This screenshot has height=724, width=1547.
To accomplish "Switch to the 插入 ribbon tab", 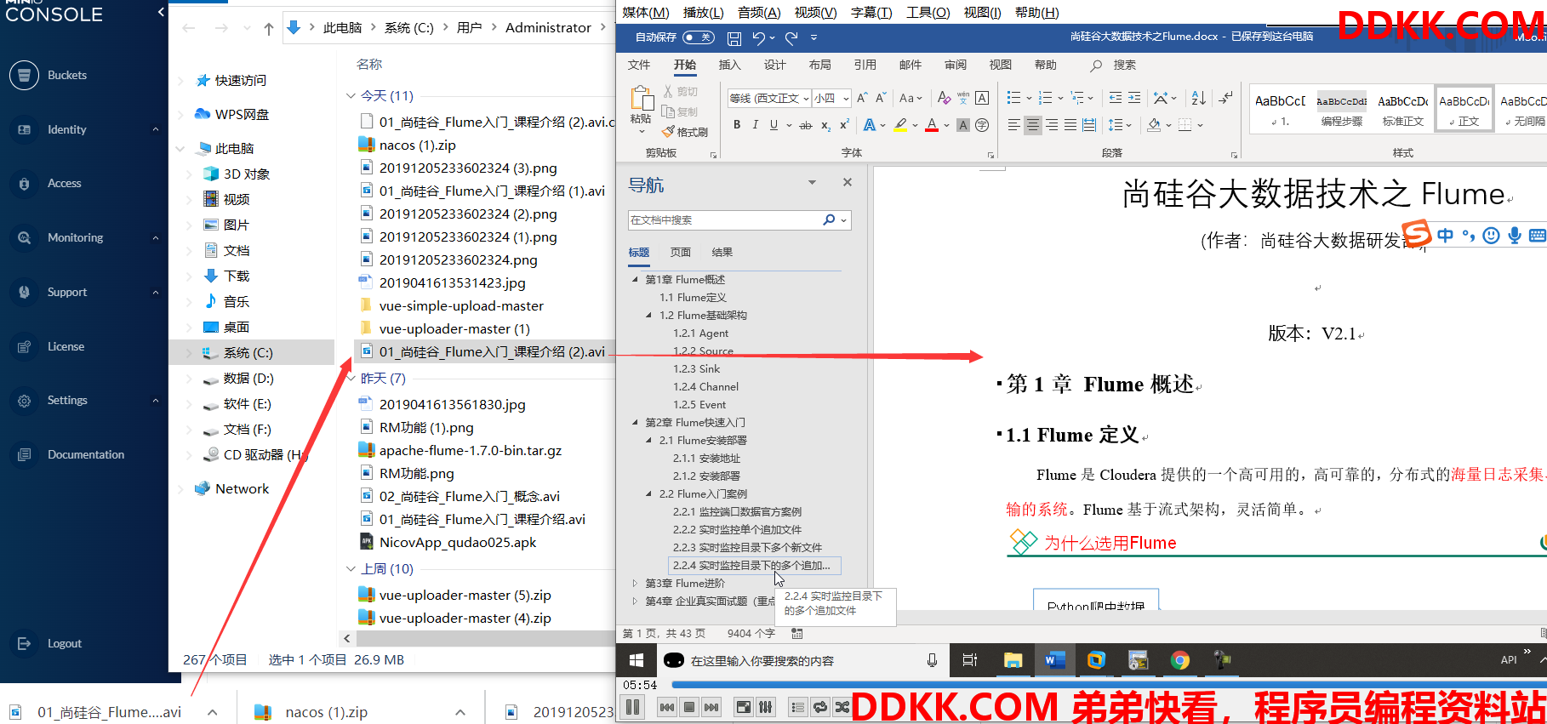I will (729, 65).
